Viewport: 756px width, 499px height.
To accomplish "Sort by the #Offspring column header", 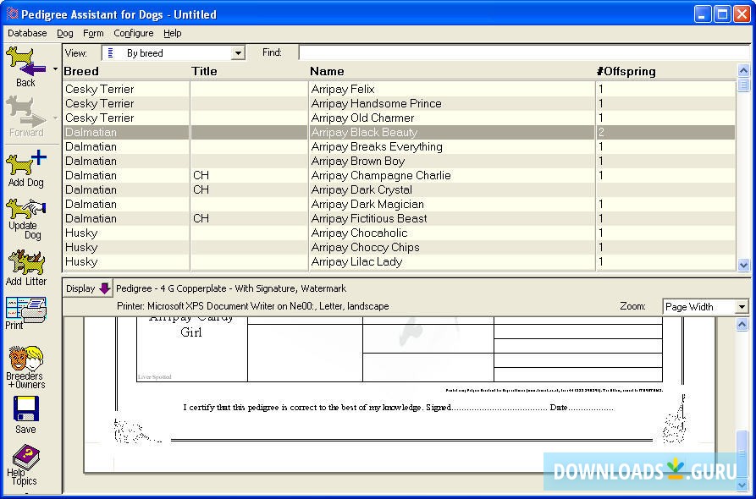I will click(x=626, y=71).
